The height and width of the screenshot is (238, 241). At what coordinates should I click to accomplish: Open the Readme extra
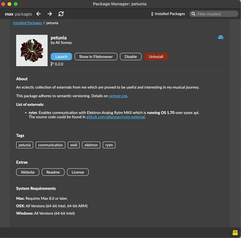pyautogui.click(x=53, y=172)
